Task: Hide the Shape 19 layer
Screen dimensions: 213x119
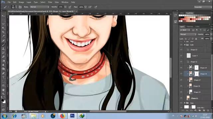Action: tap(181, 92)
